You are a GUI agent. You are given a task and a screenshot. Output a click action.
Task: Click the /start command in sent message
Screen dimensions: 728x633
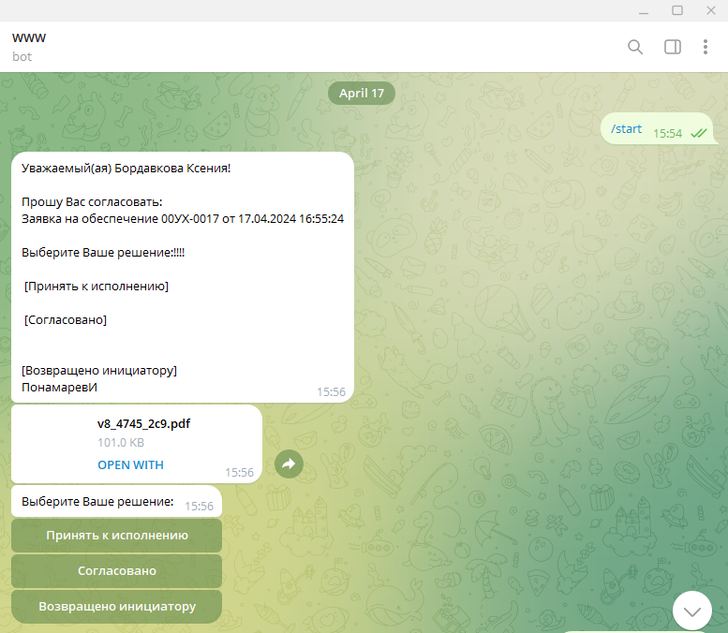[x=626, y=129]
